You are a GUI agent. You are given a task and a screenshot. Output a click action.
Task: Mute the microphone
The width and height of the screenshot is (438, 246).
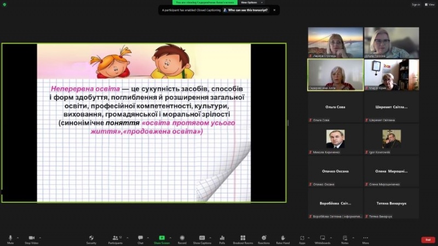(x=10, y=239)
